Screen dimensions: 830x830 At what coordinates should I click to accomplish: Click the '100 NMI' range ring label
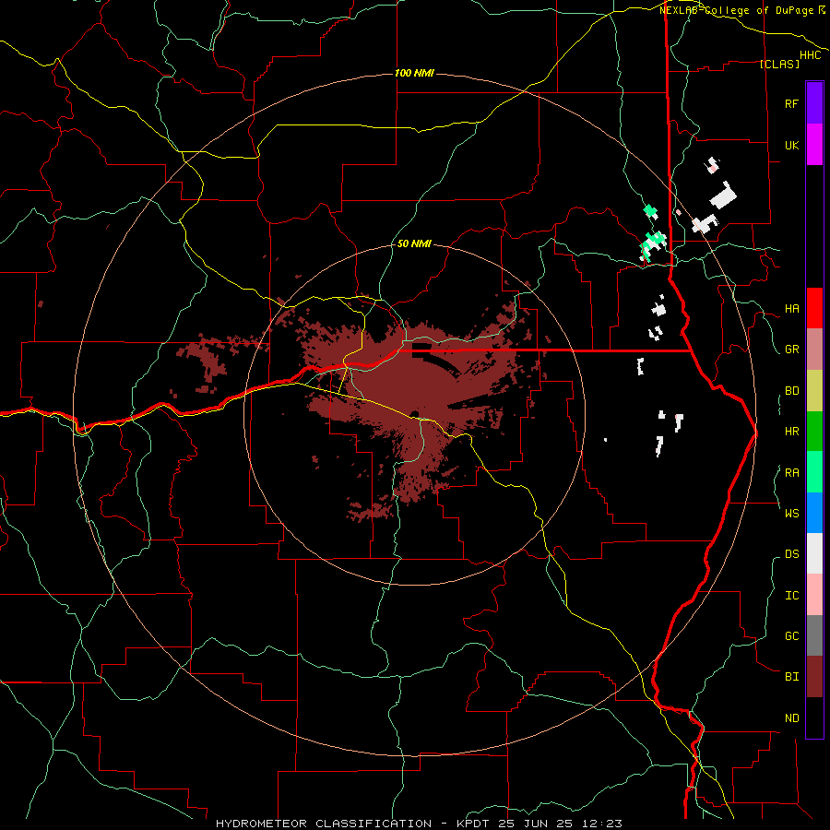pyautogui.click(x=414, y=73)
